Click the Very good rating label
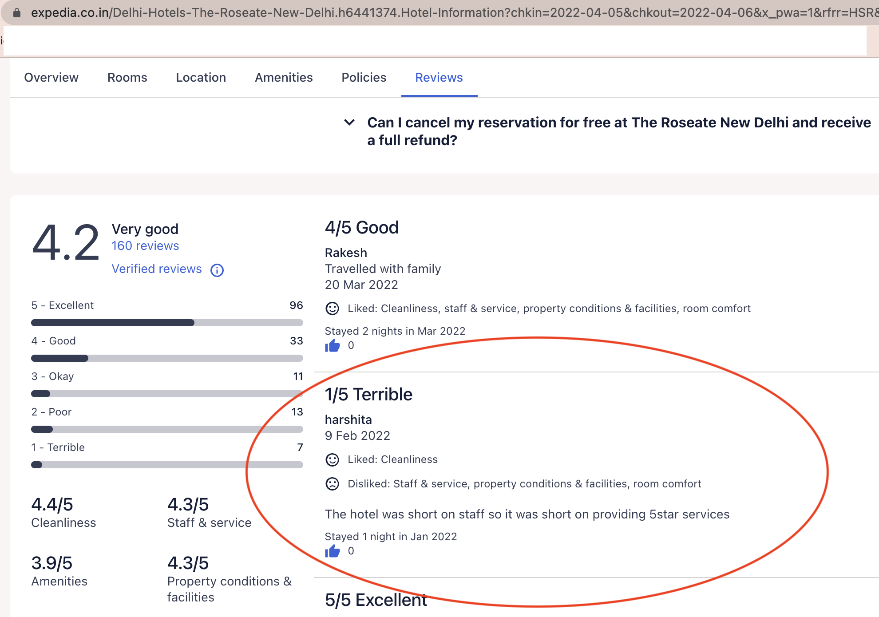Screen dimensions: 879x617 pos(145,229)
